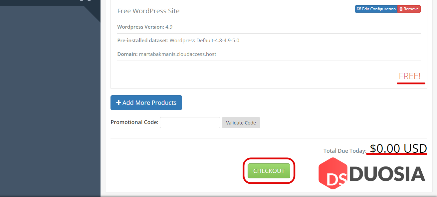Click the FREE! price label
The image size is (437, 197).
pyautogui.click(x=410, y=76)
